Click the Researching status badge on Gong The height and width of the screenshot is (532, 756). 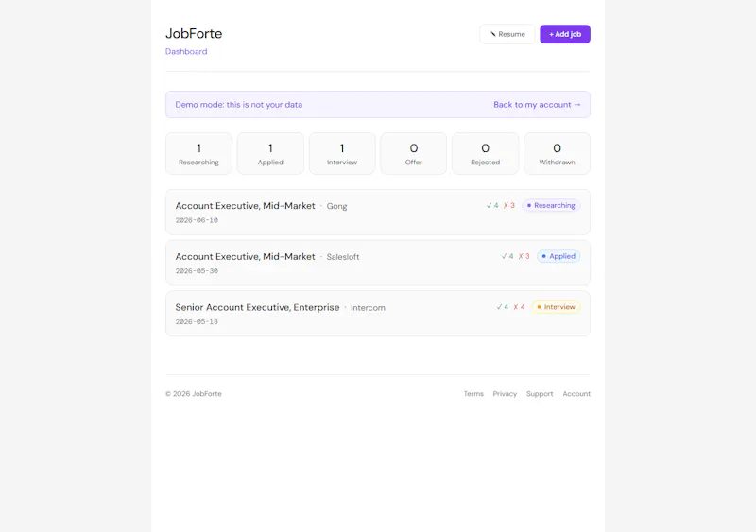pyautogui.click(x=551, y=205)
